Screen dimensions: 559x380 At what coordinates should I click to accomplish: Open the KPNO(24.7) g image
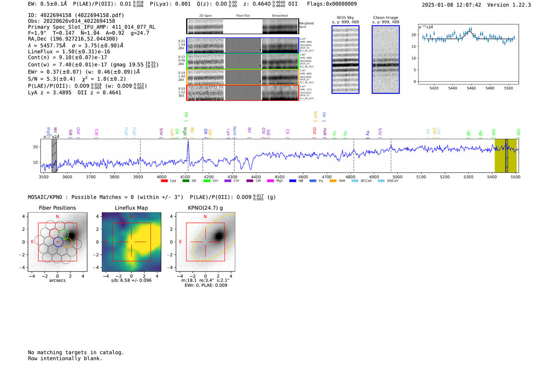point(205,242)
